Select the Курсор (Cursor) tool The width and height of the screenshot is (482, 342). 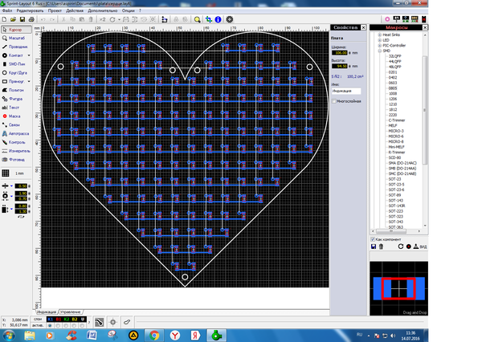point(16,29)
